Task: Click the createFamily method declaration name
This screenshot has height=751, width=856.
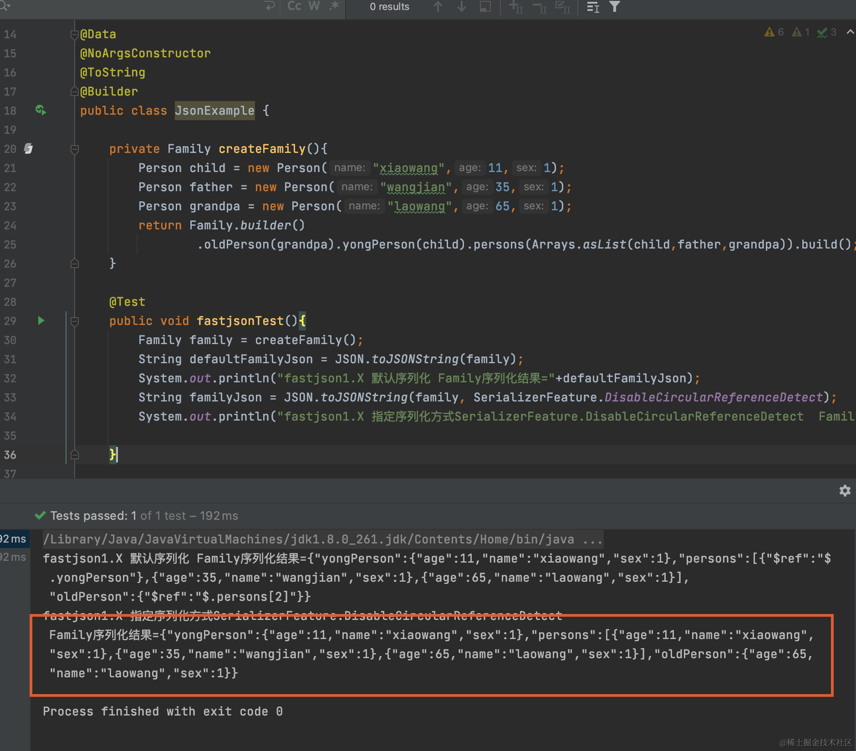Action: (x=262, y=149)
